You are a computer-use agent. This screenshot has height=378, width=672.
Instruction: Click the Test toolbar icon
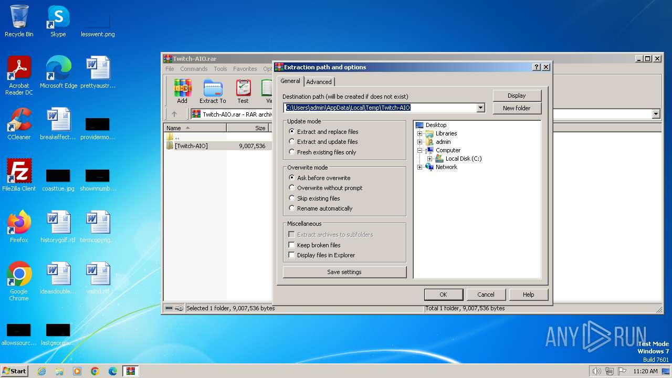pos(243,91)
